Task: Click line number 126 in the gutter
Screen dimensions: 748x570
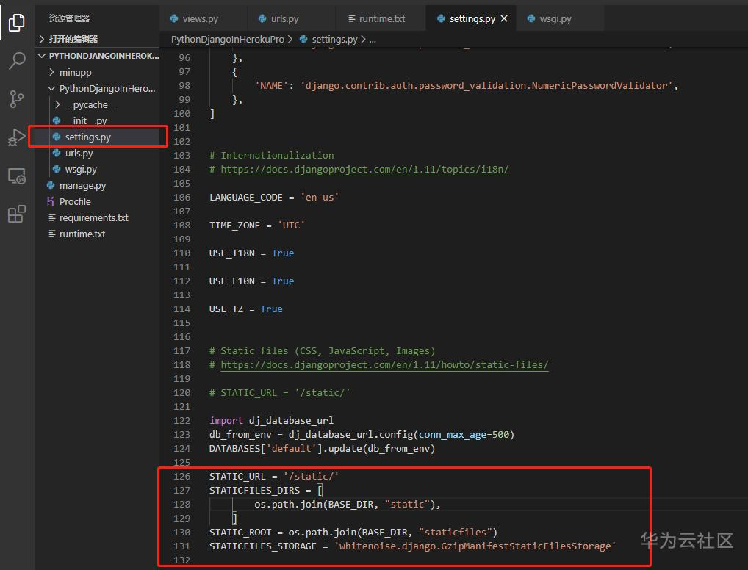Action: pos(181,477)
